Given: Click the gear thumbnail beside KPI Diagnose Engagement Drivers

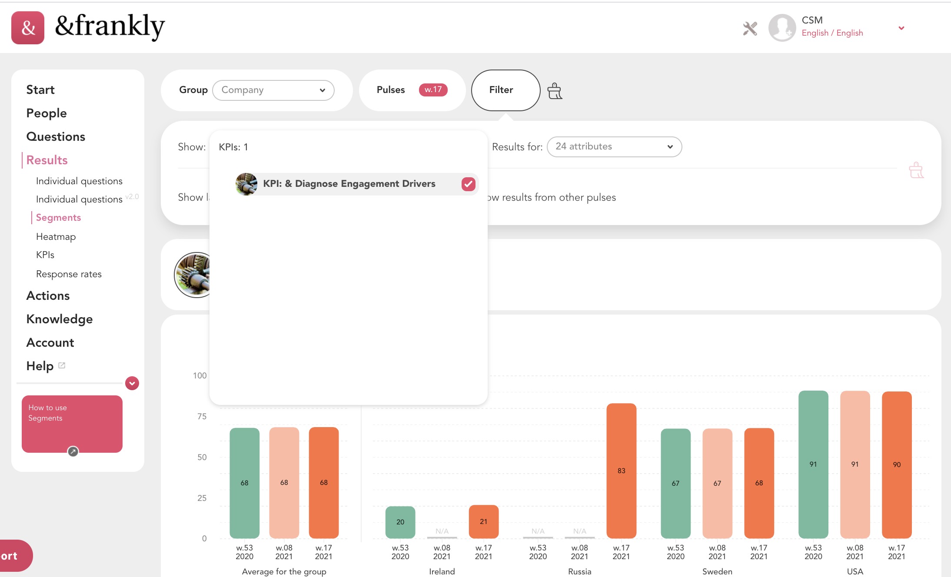Looking at the screenshot, I should point(246,184).
